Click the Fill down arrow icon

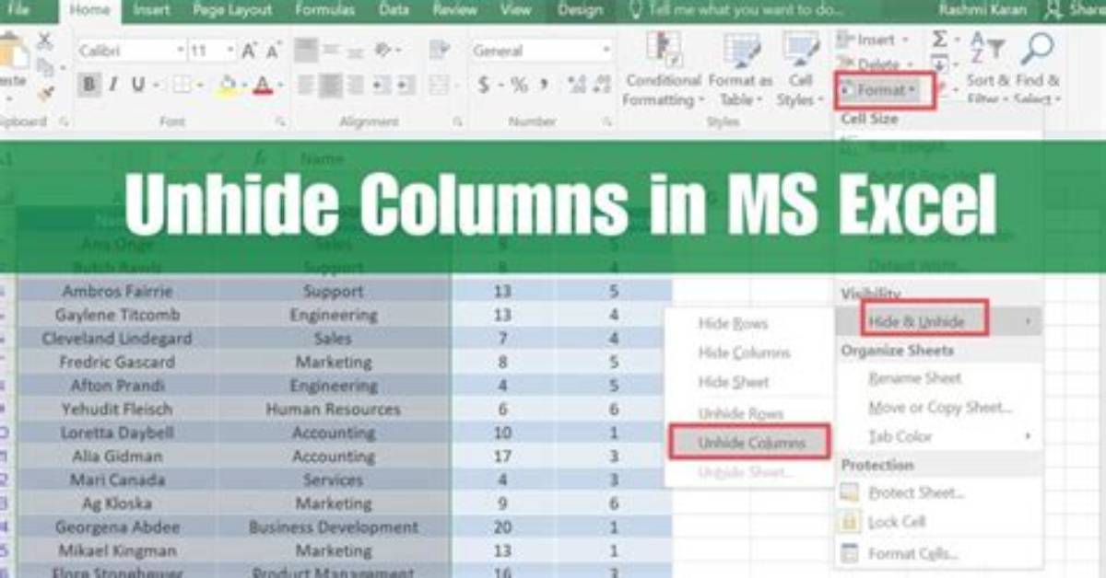coord(939,64)
